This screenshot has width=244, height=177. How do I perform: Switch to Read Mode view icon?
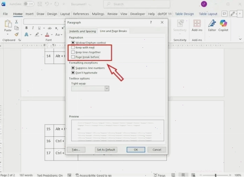click(173, 175)
